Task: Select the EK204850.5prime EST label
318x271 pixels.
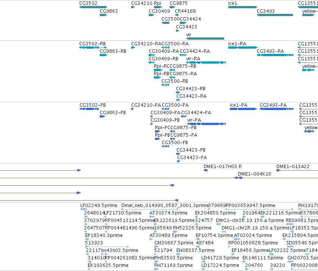Action: point(215,213)
